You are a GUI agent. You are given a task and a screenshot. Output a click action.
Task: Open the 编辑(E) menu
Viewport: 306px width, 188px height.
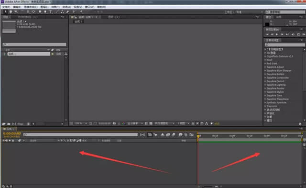17,7
